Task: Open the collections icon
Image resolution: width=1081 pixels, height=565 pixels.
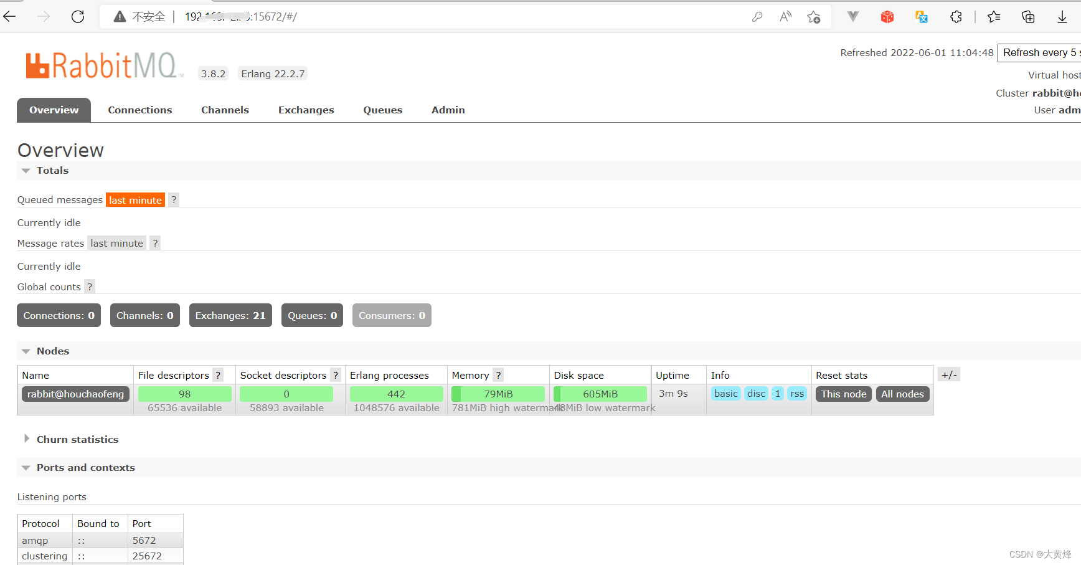Action: click(1028, 17)
